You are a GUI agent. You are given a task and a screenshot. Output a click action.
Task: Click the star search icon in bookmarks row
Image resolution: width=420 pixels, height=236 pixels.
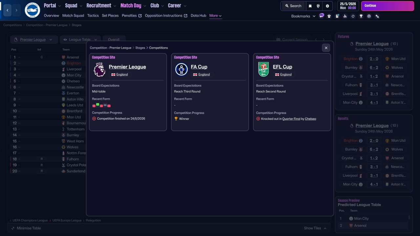[377, 16]
